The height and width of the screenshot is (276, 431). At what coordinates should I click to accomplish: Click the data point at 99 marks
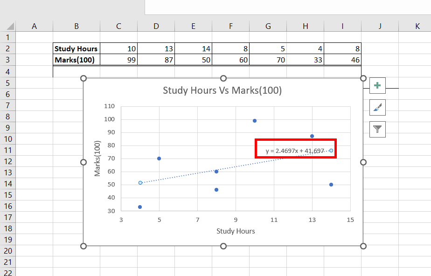[255, 121]
